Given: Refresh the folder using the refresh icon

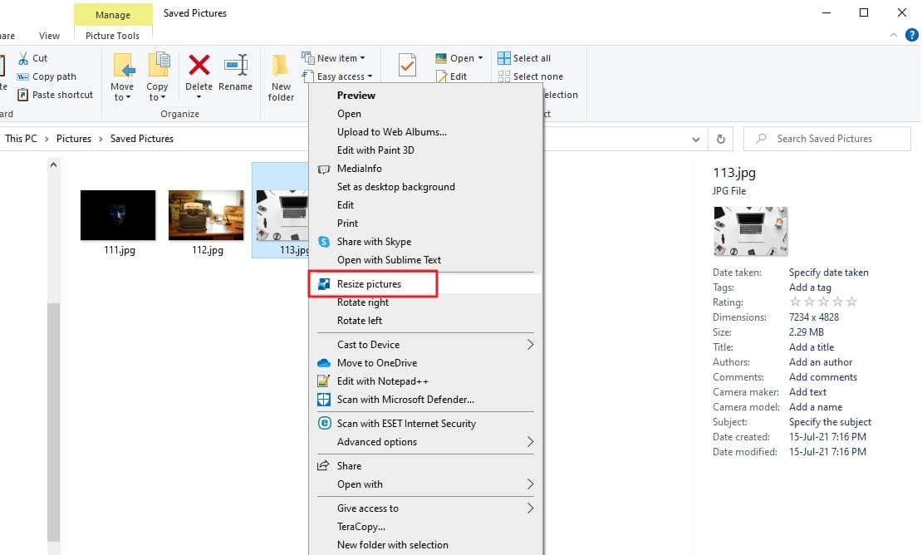Looking at the screenshot, I should pos(720,139).
